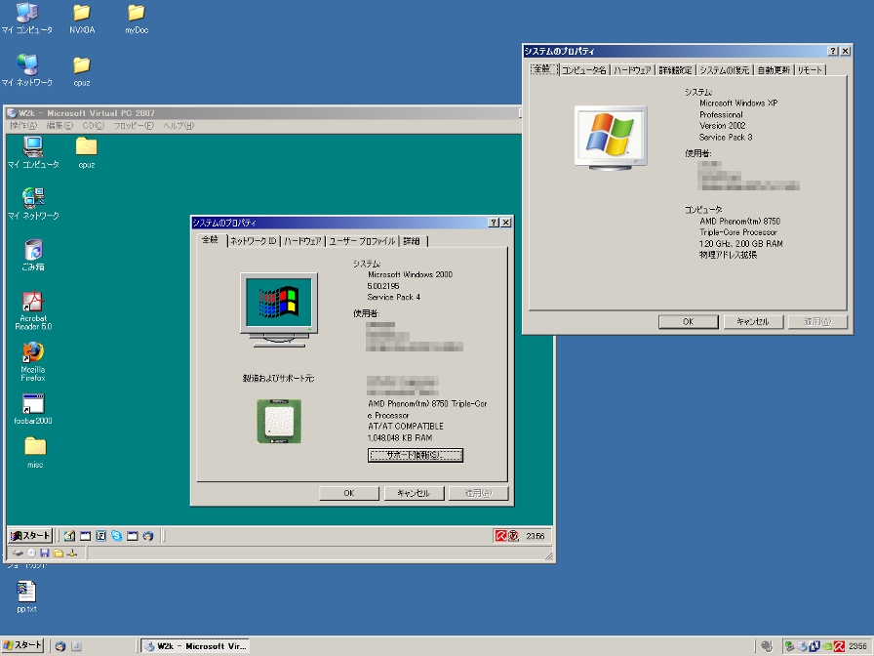Switch to 自動更新 tab

774,70
